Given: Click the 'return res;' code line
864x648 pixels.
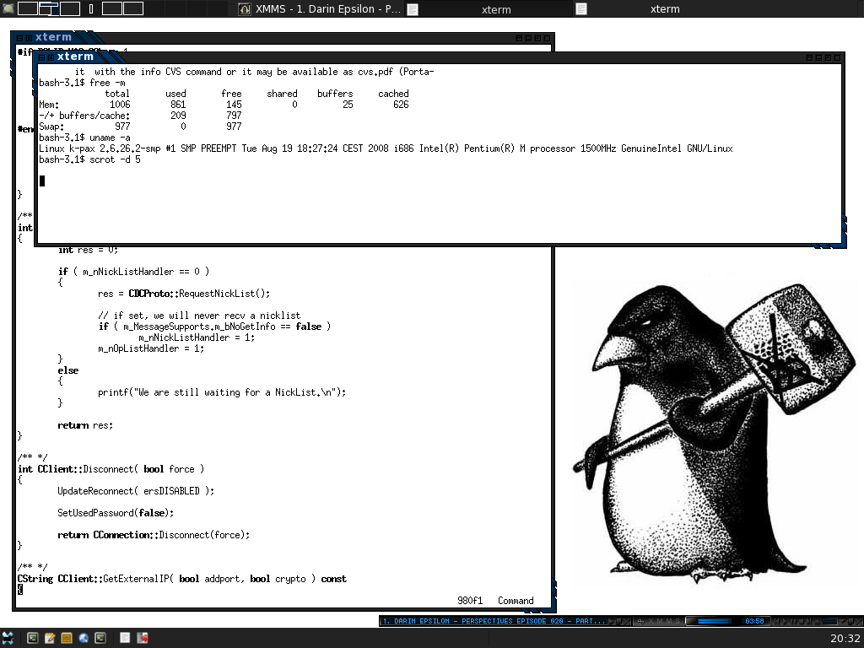Looking at the screenshot, I should pos(85,425).
